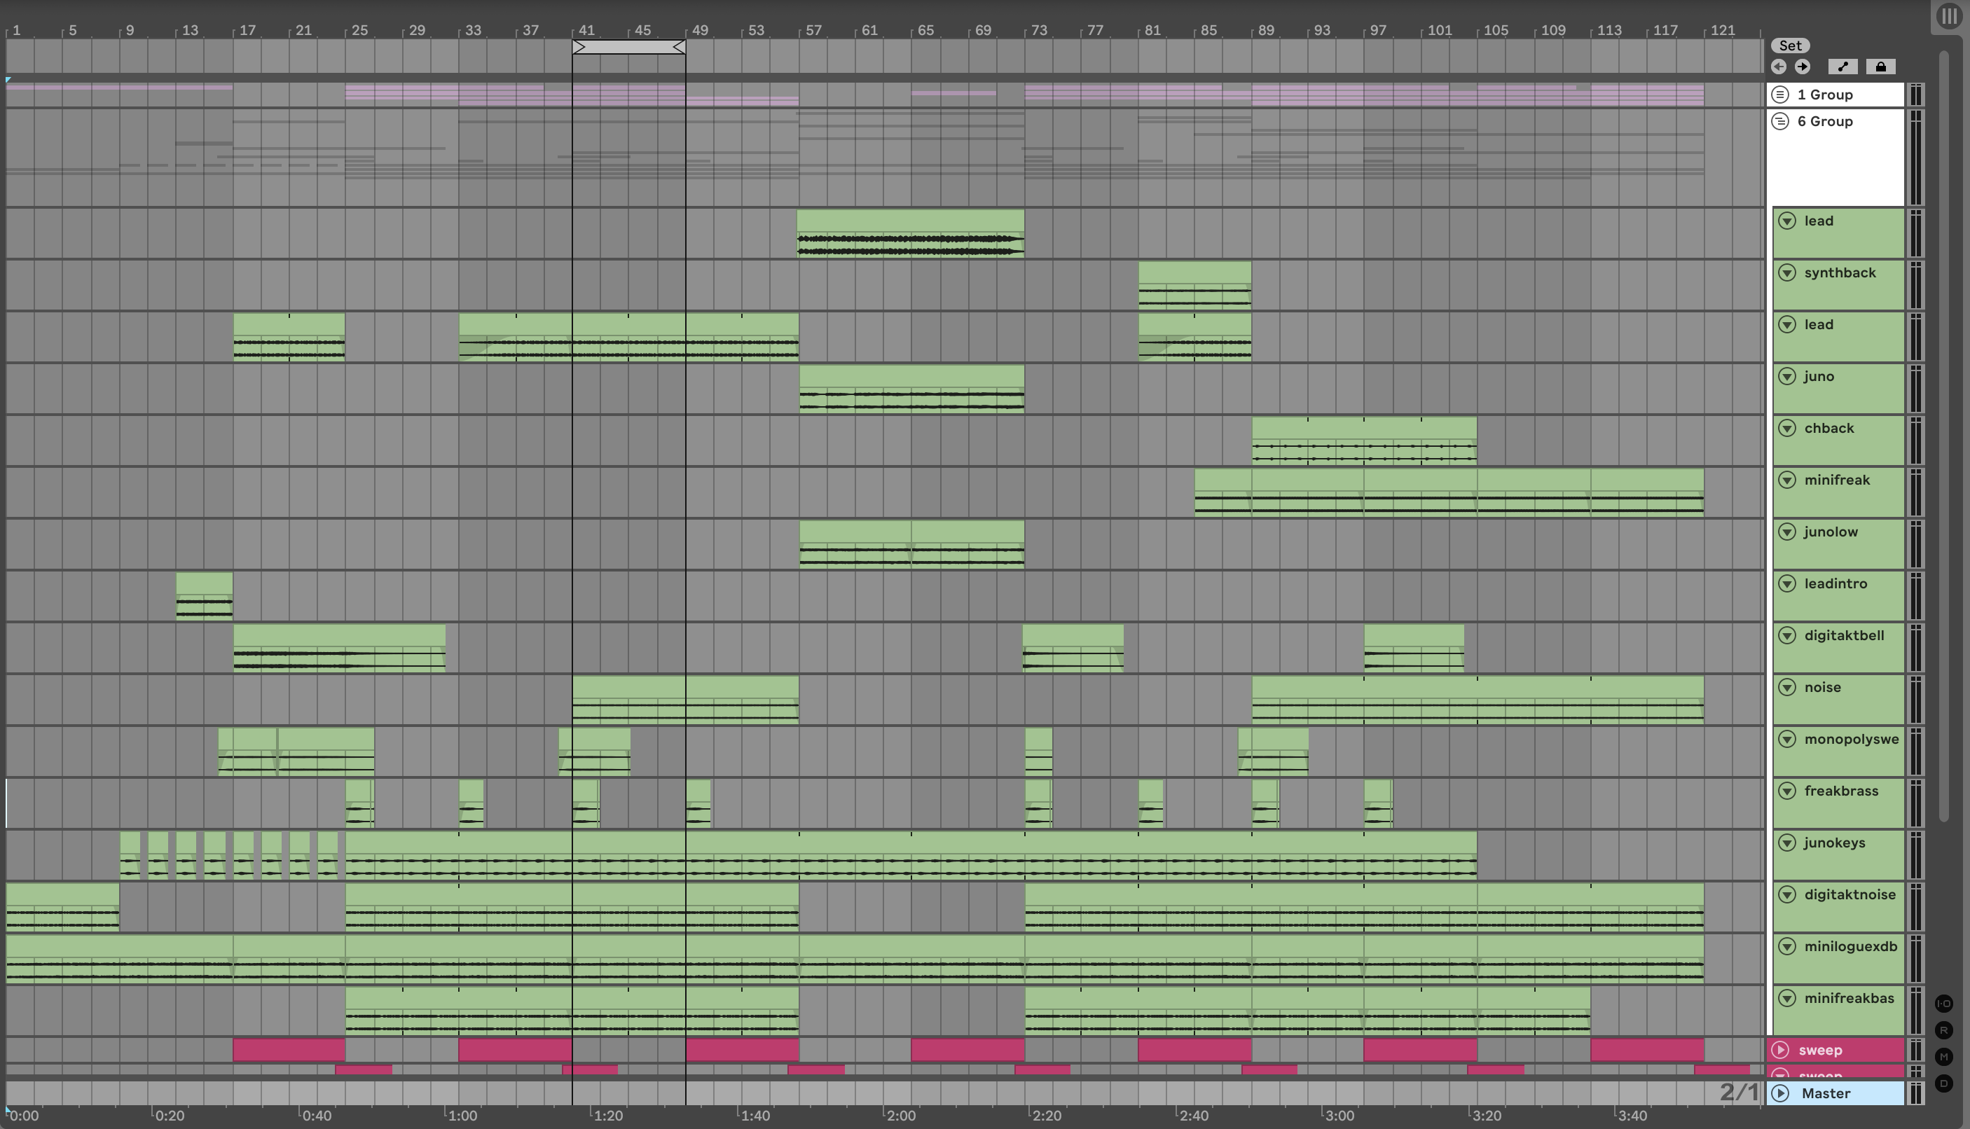Click the Lock Envelopes padlock icon
Image resolution: width=1970 pixels, height=1129 pixels.
click(x=1880, y=67)
